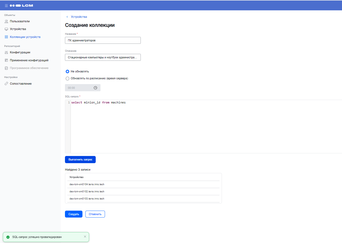Click the Пользователи users icon

point(6,21)
